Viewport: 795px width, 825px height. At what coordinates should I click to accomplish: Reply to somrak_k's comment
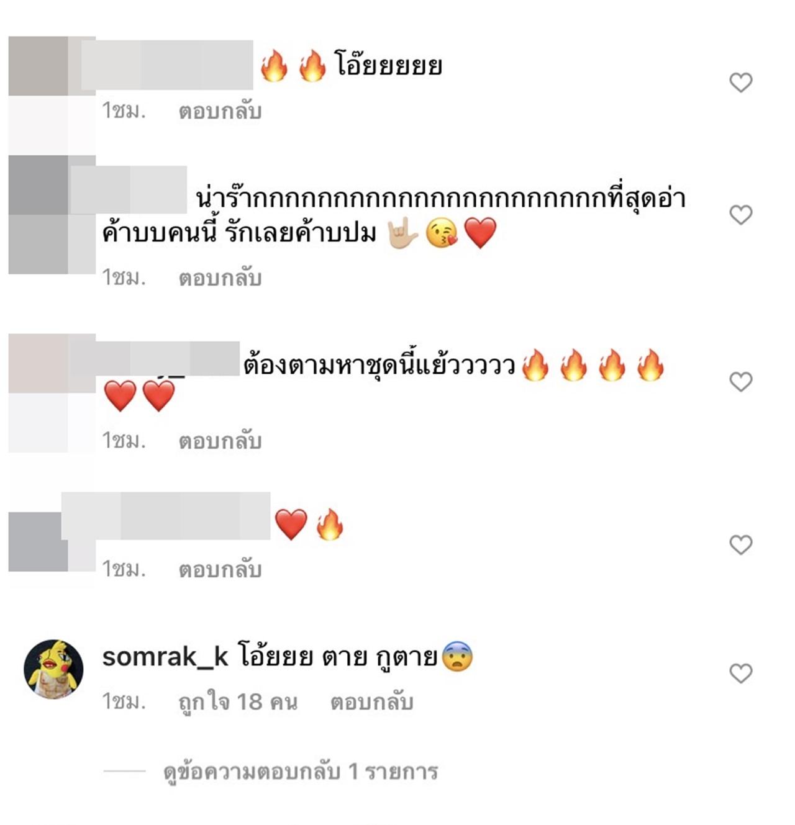pyautogui.click(x=371, y=702)
